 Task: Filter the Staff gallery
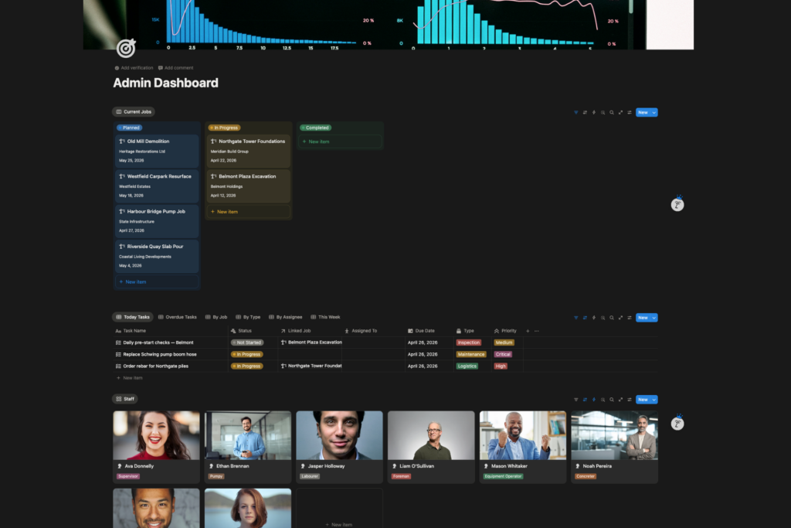click(x=576, y=400)
